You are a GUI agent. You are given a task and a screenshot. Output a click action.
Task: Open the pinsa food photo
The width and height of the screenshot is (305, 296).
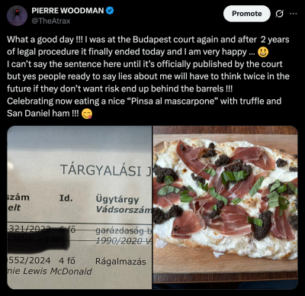click(225, 208)
